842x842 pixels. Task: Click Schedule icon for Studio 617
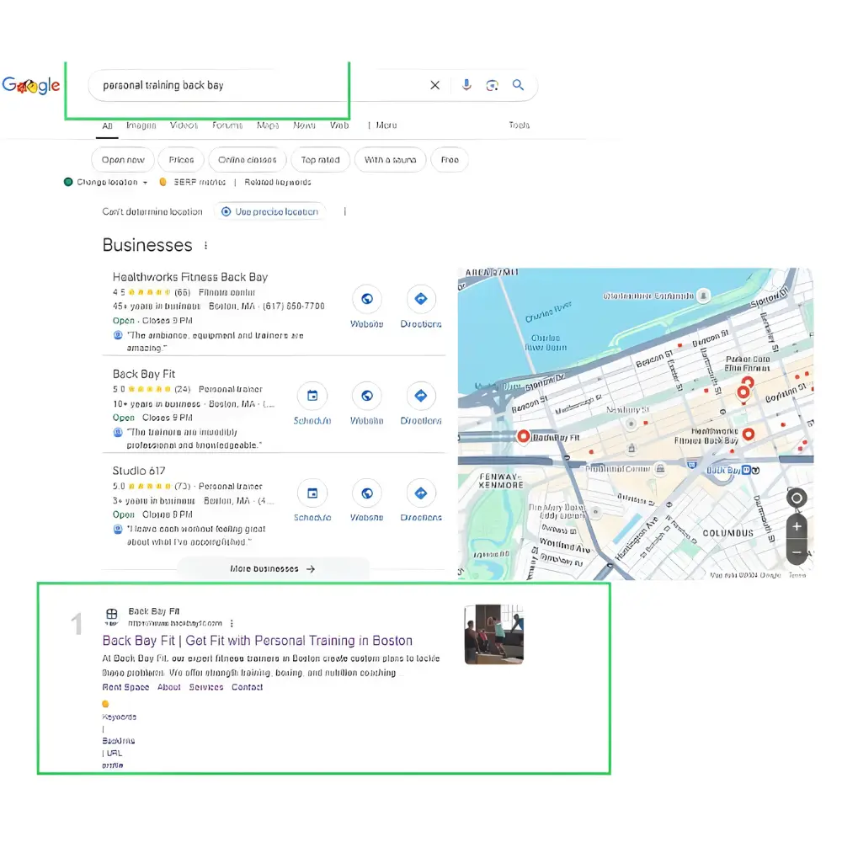pos(312,493)
